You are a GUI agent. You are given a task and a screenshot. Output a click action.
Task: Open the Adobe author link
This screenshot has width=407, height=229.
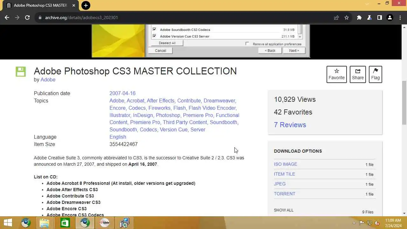[x=48, y=80]
